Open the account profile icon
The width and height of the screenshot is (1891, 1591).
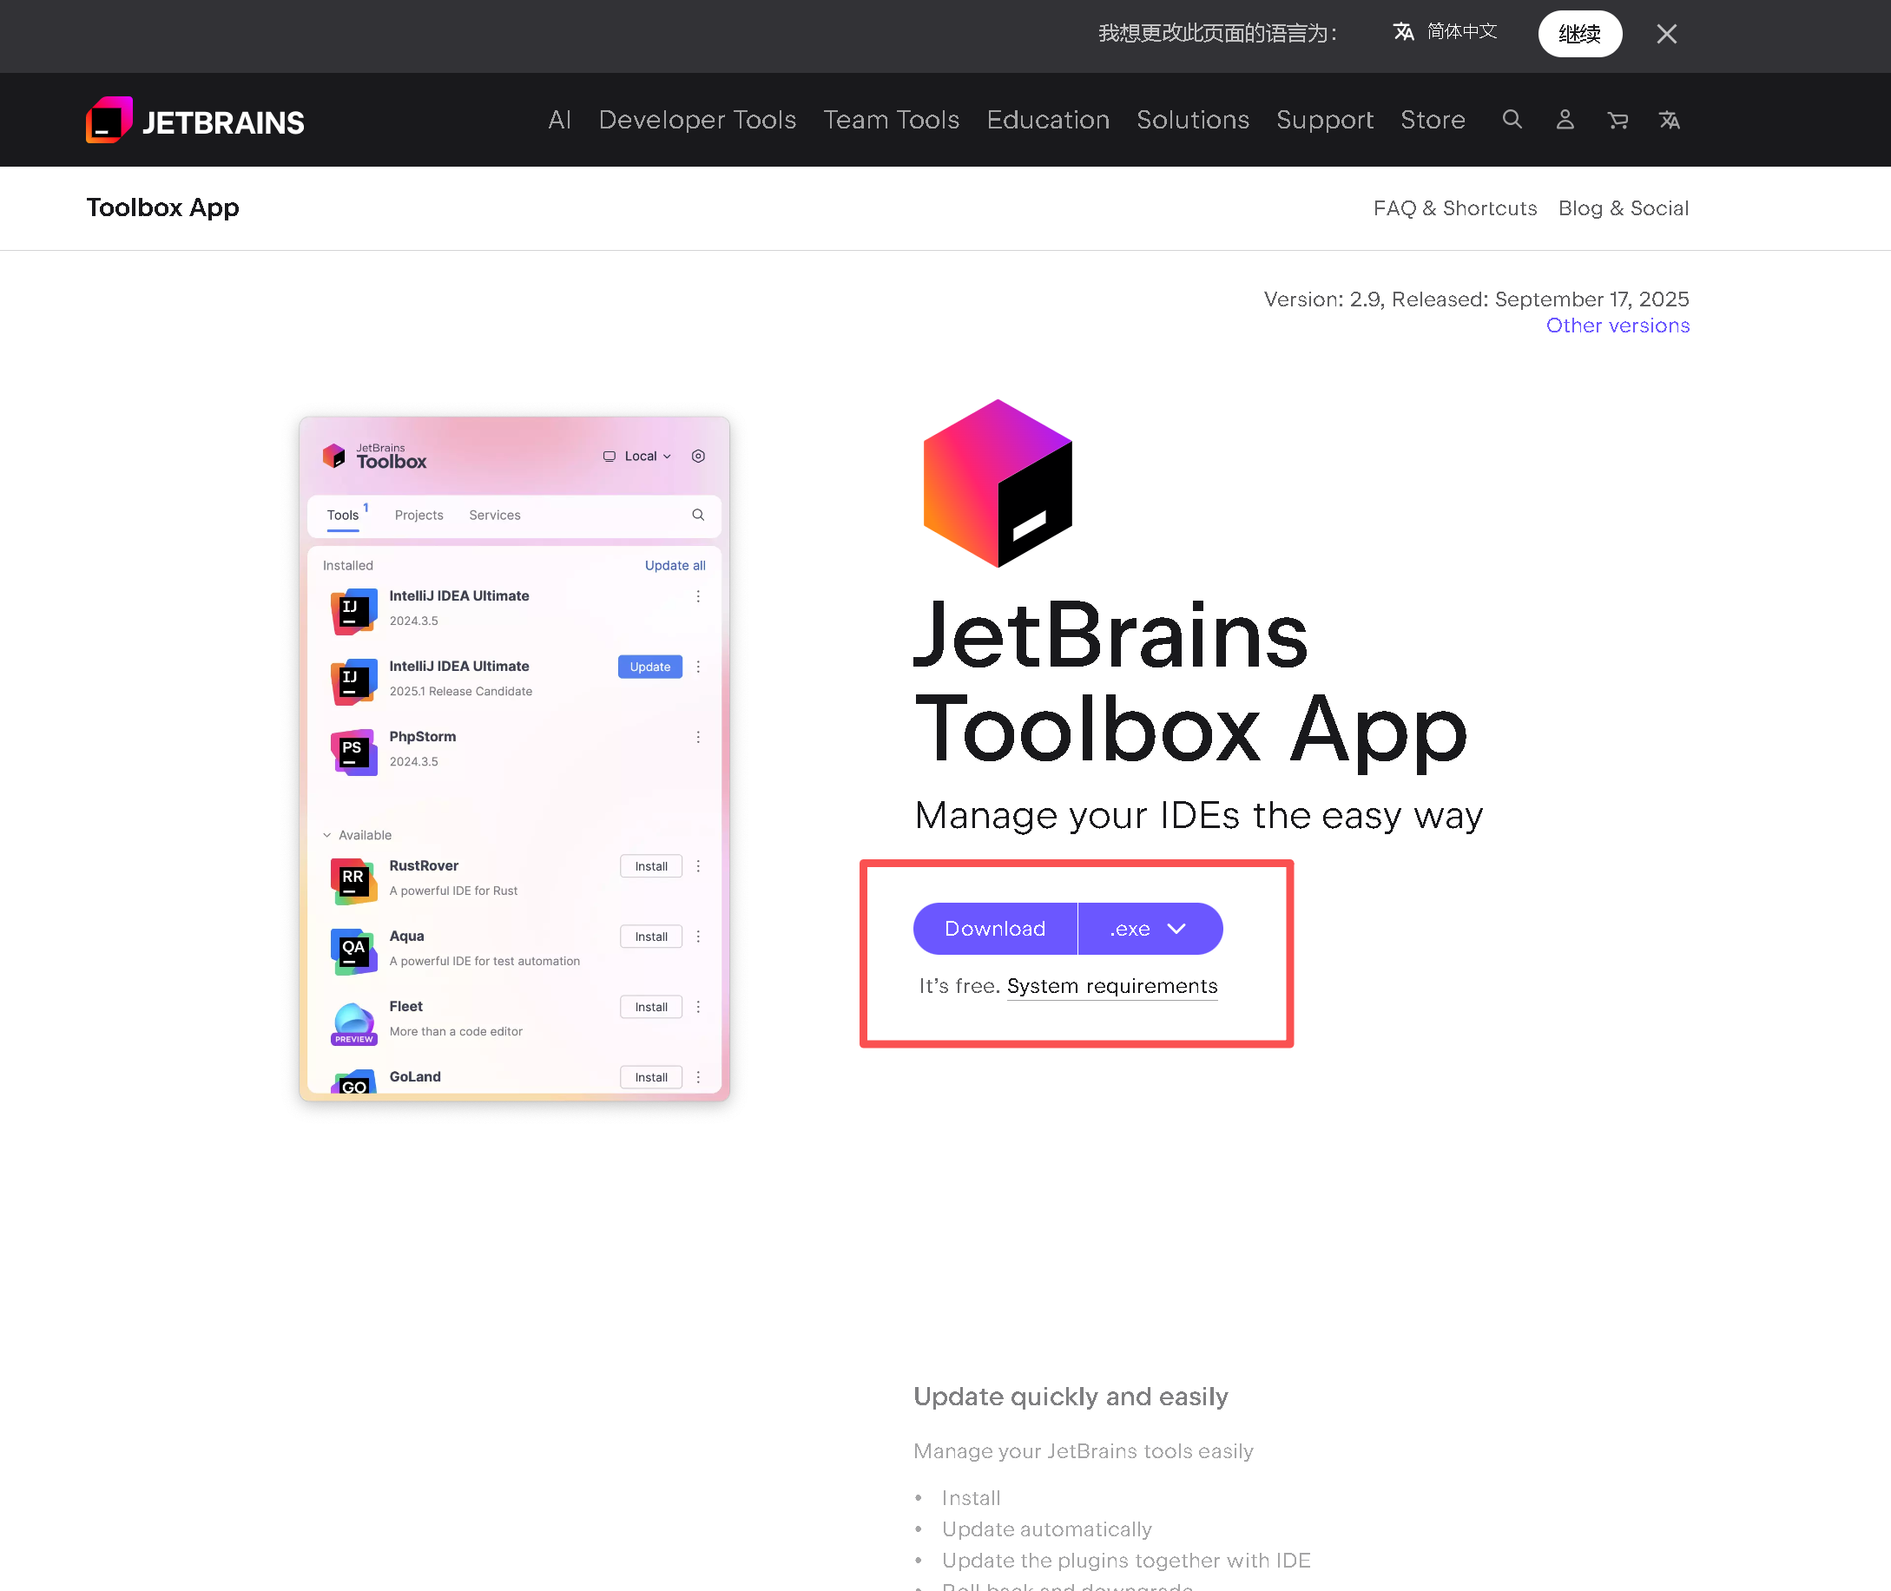pos(1565,120)
